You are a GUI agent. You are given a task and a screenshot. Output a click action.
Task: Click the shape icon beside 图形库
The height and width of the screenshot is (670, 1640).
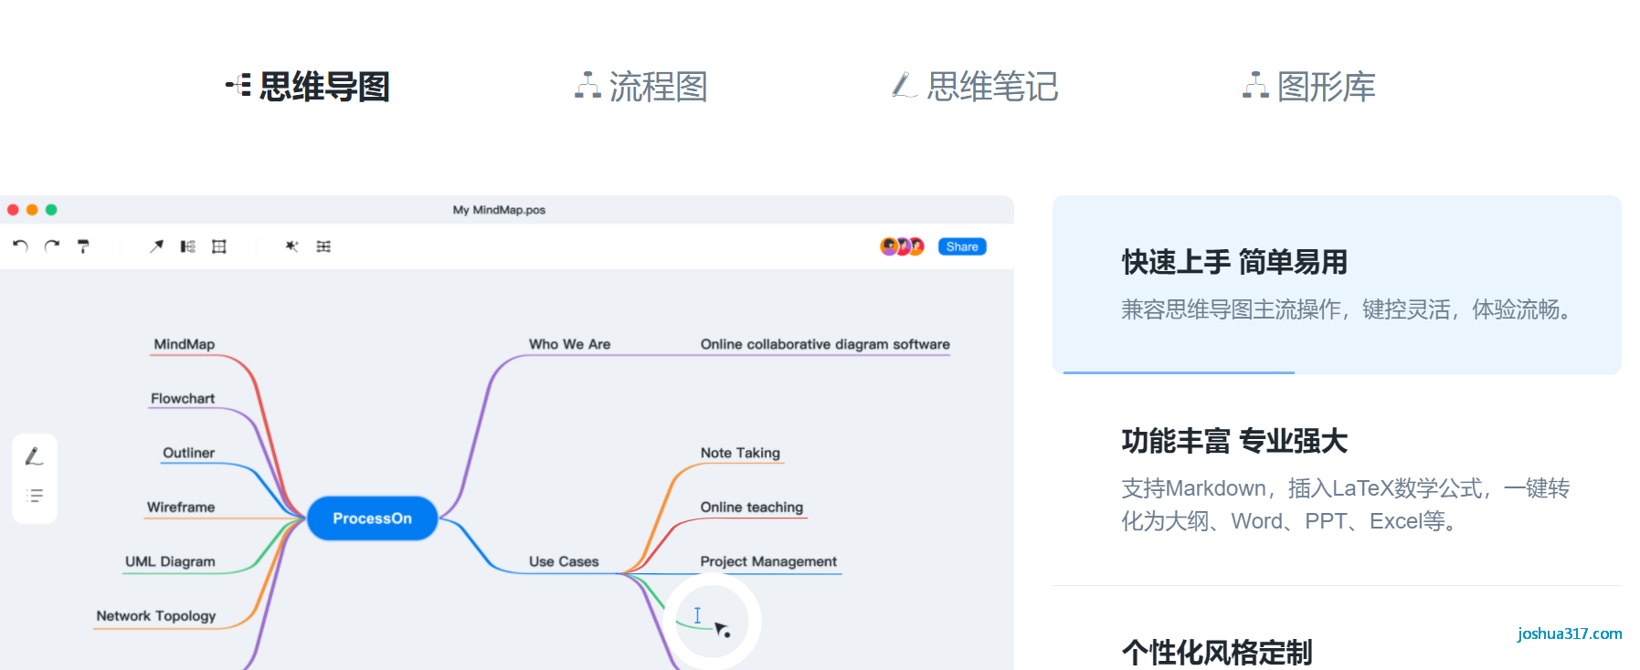point(1255,86)
